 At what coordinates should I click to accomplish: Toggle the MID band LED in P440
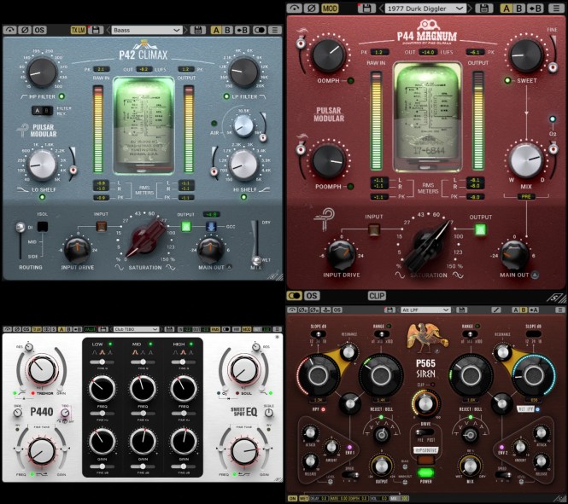pos(150,344)
